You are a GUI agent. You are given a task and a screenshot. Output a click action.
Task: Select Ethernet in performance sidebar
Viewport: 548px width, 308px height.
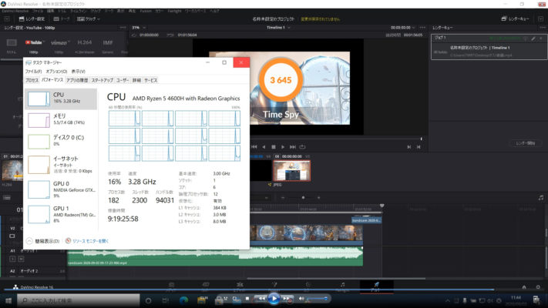(61, 164)
